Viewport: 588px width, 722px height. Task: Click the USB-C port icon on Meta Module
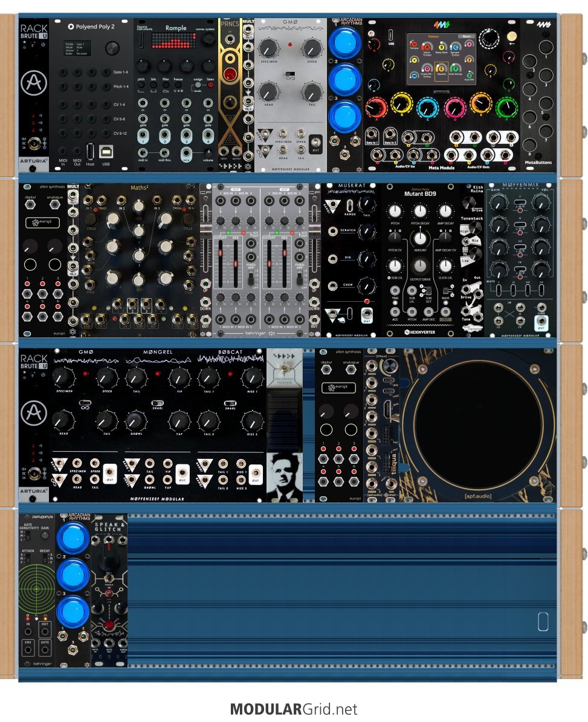click(x=390, y=35)
